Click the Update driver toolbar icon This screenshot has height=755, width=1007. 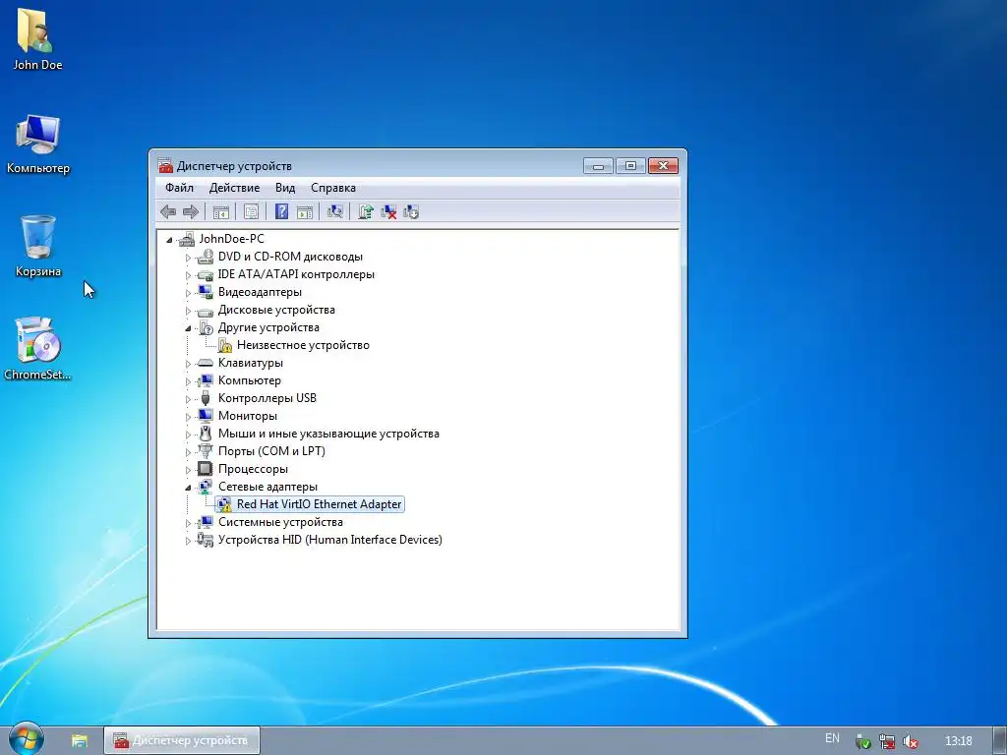click(366, 211)
